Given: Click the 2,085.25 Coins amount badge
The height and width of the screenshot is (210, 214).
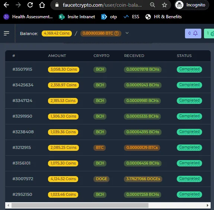Looking at the screenshot, I should (x=64, y=147).
